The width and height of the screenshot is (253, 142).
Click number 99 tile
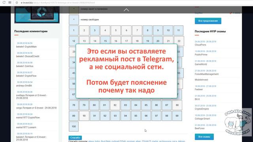177,116
